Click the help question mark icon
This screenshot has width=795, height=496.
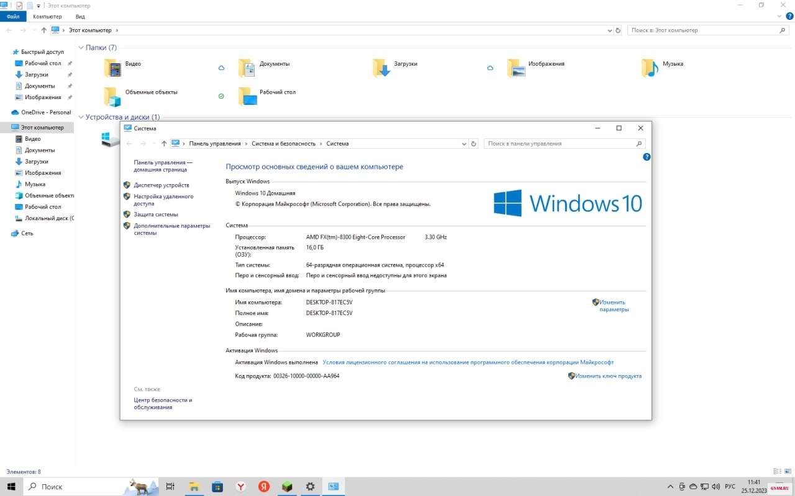647,157
